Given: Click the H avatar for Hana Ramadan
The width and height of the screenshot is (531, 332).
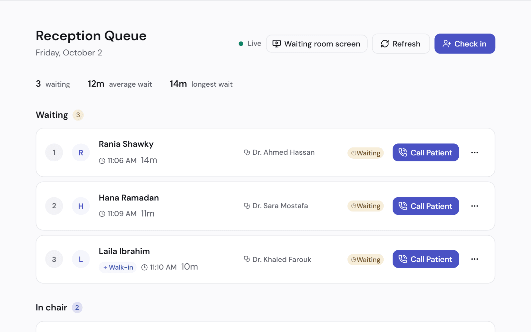Looking at the screenshot, I should (81, 206).
